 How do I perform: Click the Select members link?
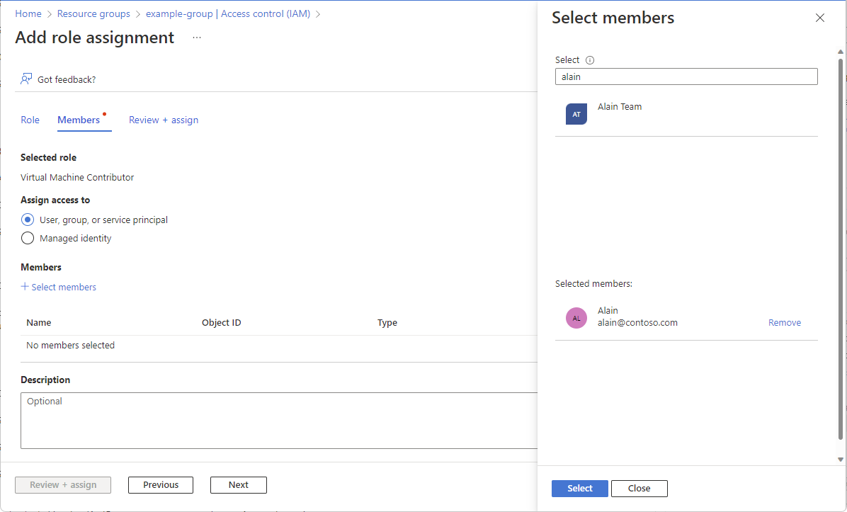[x=64, y=287]
